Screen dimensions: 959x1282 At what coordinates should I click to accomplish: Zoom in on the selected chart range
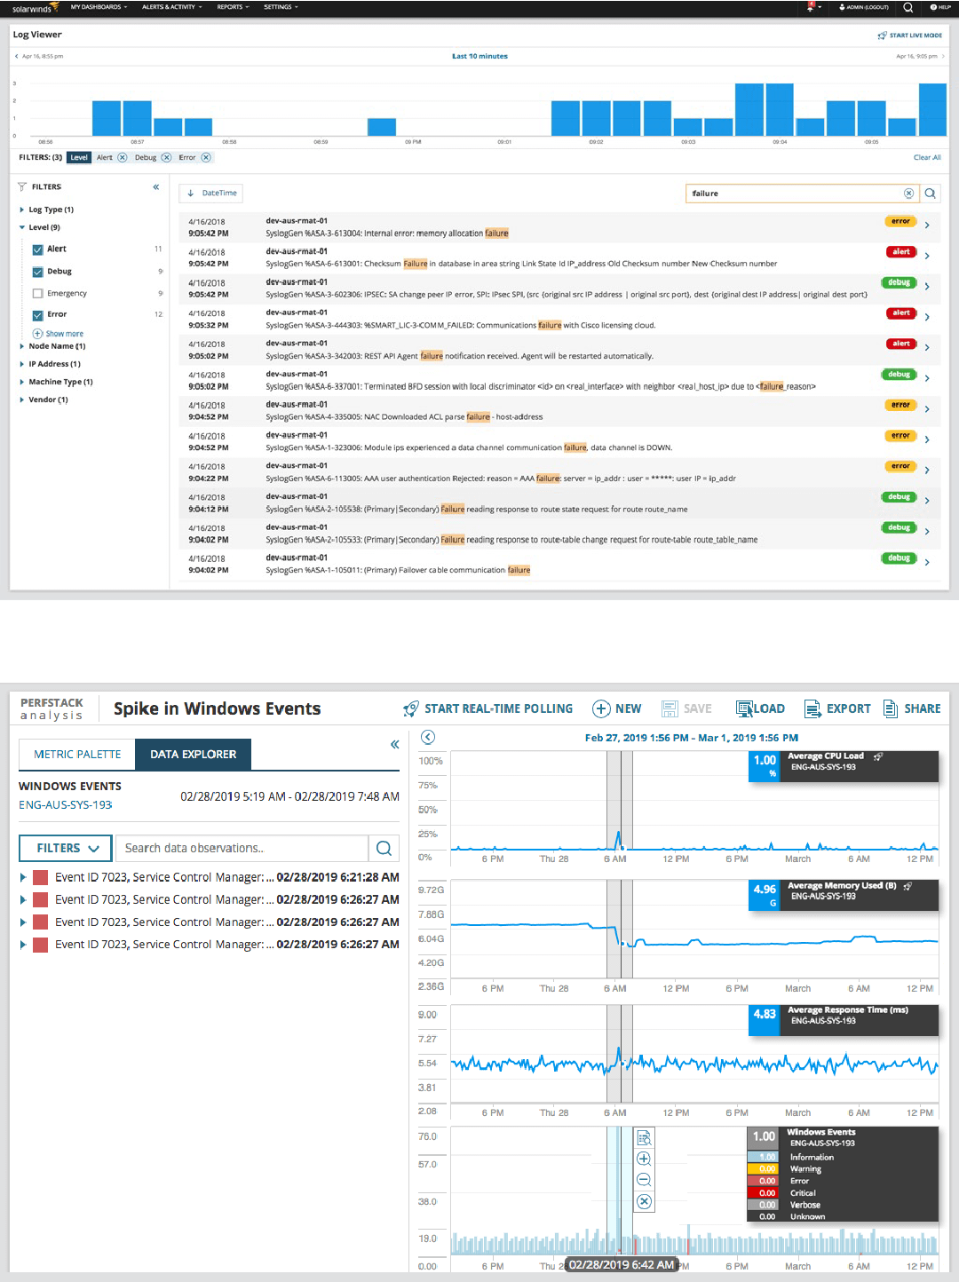(645, 1159)
